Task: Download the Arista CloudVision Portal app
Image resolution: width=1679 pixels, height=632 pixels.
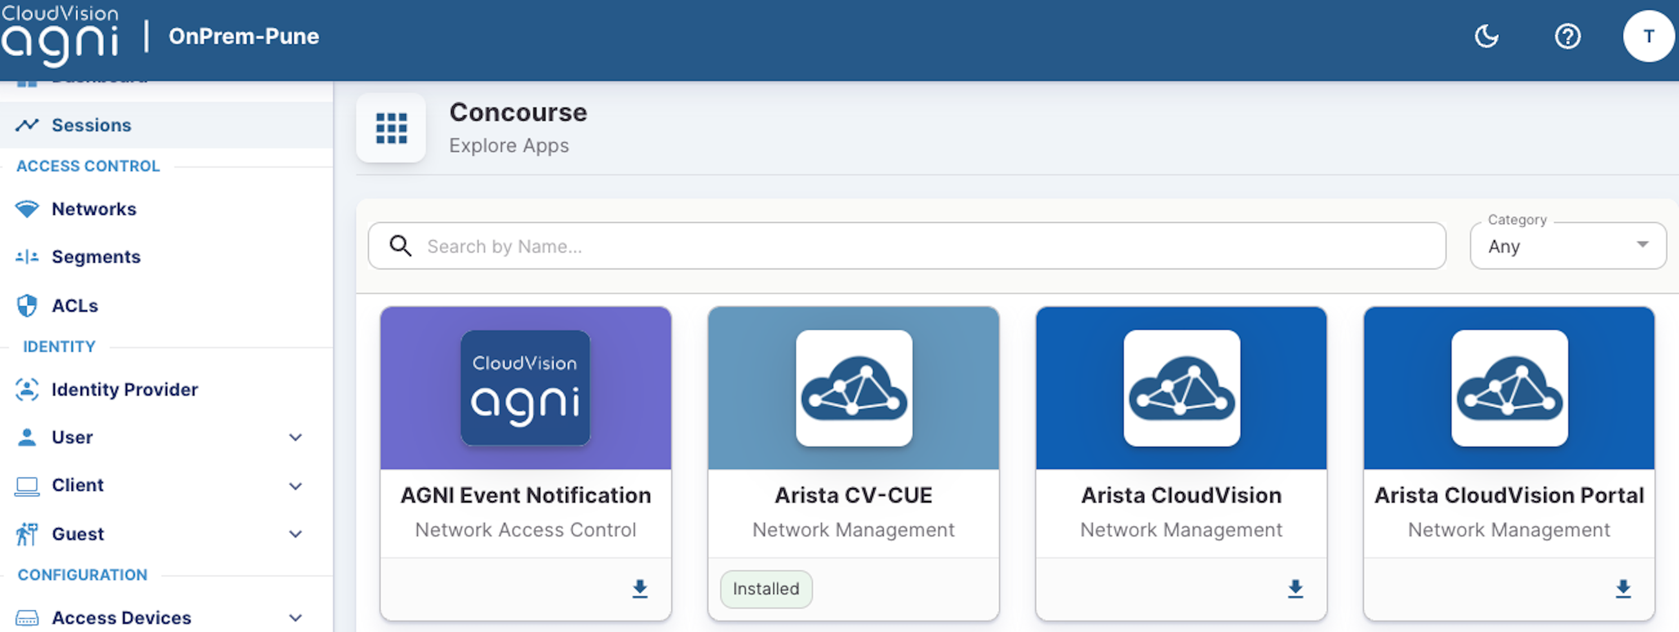Action: tap(1622, 589)
